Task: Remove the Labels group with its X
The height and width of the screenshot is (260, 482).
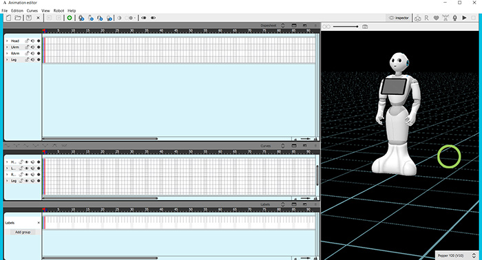Action: (39, 223)
